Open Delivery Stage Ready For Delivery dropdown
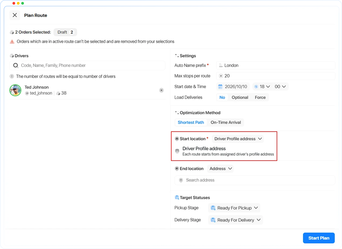The image size is (342, 249). [x=236, y=220]
